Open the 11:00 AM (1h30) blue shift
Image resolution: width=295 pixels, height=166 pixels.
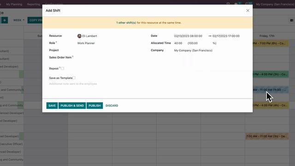point(271,90)
